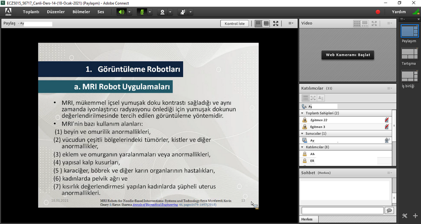Open the Bölmeler menu
Image resolution: width=421 pixels, height=224 pixels.
[81, 11]
